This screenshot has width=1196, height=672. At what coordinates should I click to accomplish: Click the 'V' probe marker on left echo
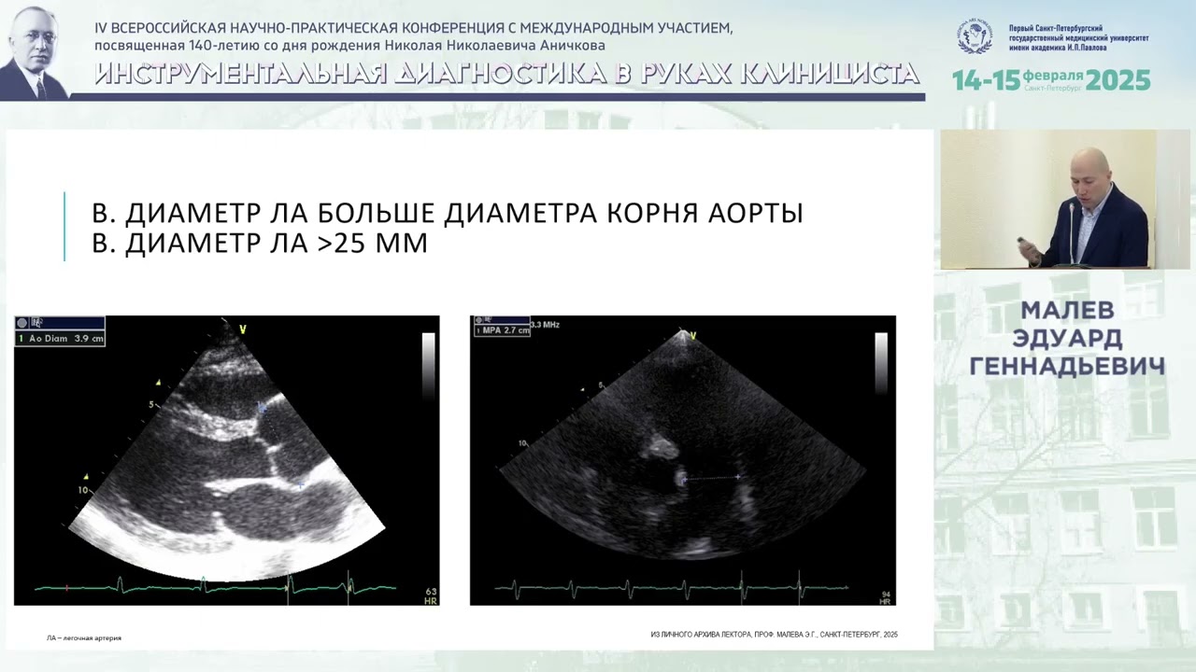pyautogui.click(x=242, y=328)
